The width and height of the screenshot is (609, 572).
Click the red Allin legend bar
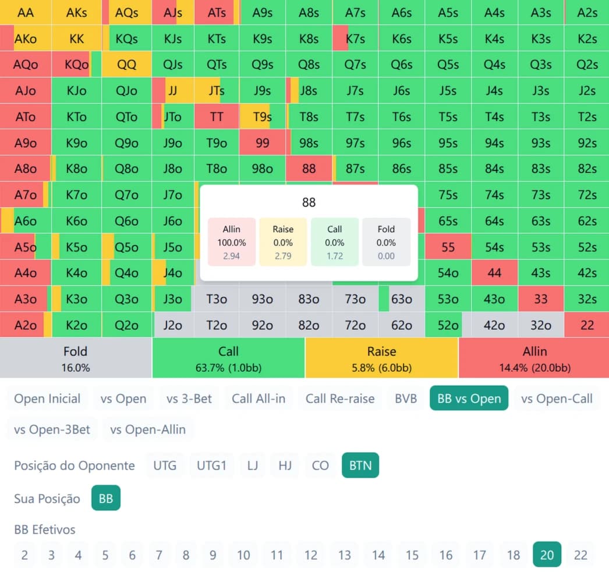(x=534, y=358)
